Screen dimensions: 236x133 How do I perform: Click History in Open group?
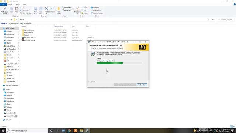85,13
